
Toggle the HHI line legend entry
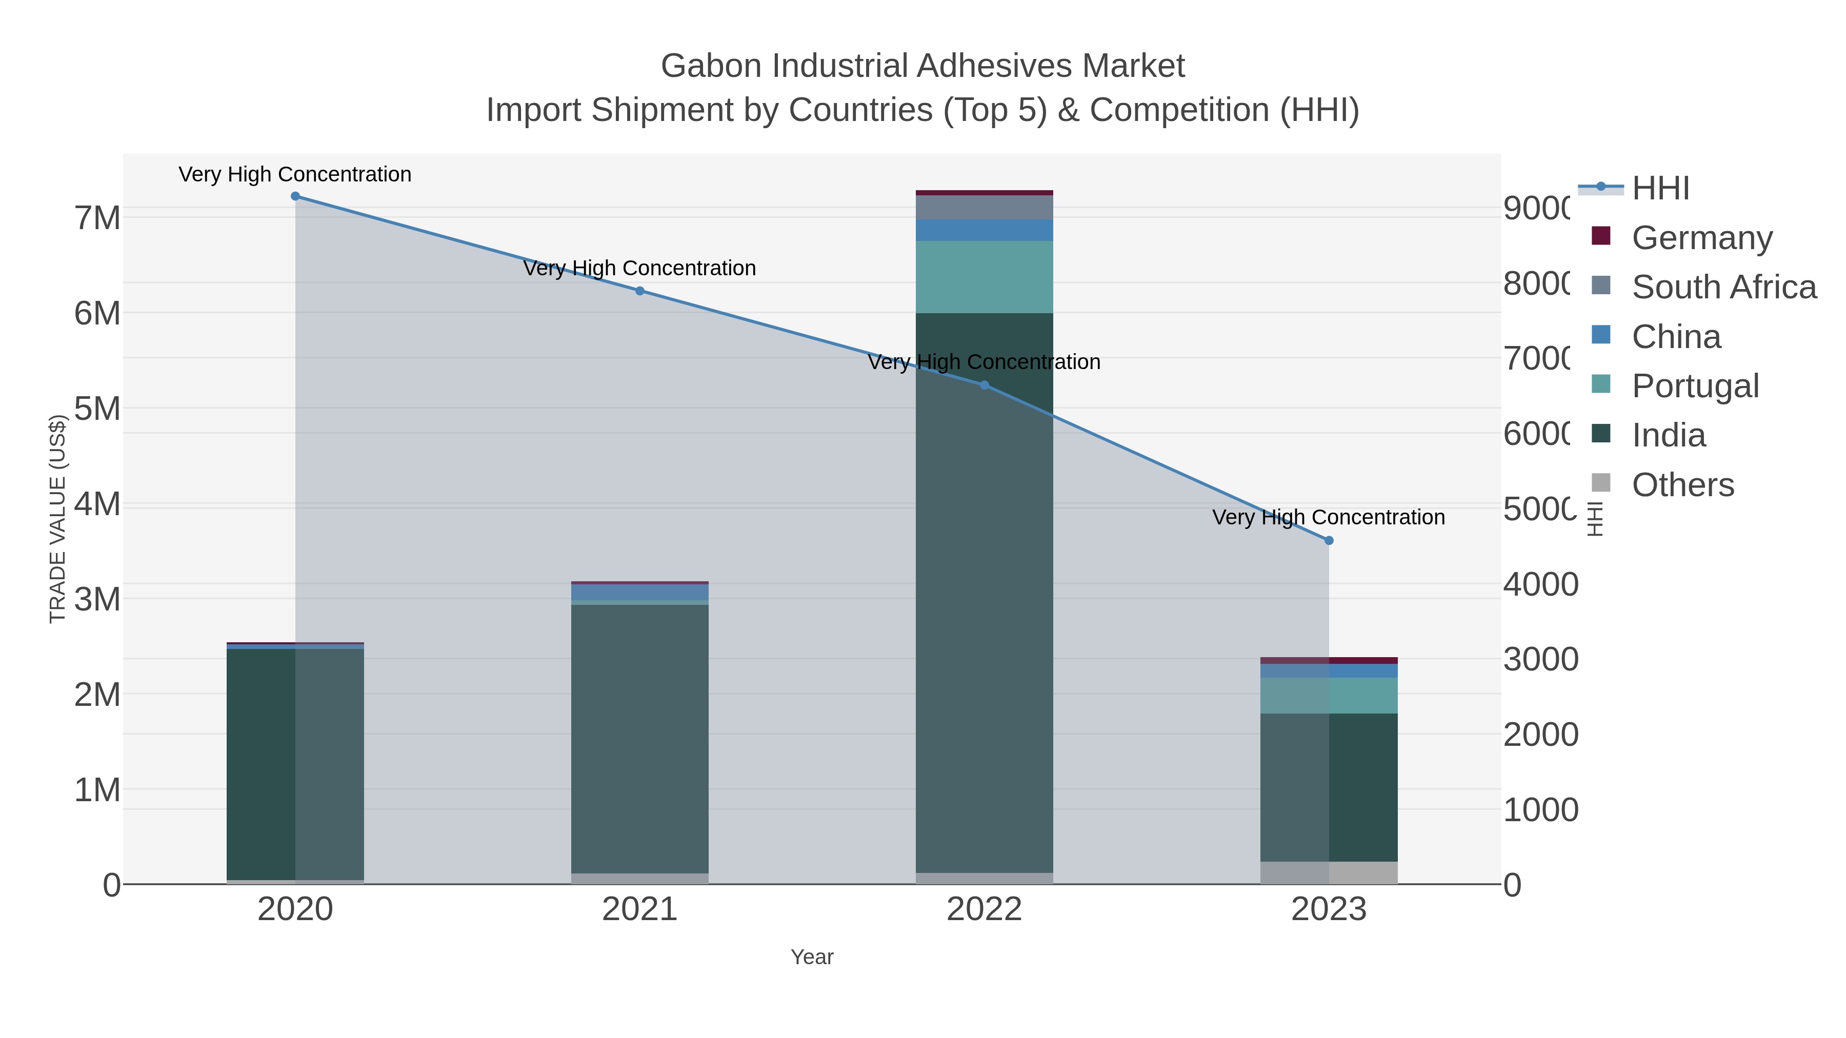tap(1634, 188)
